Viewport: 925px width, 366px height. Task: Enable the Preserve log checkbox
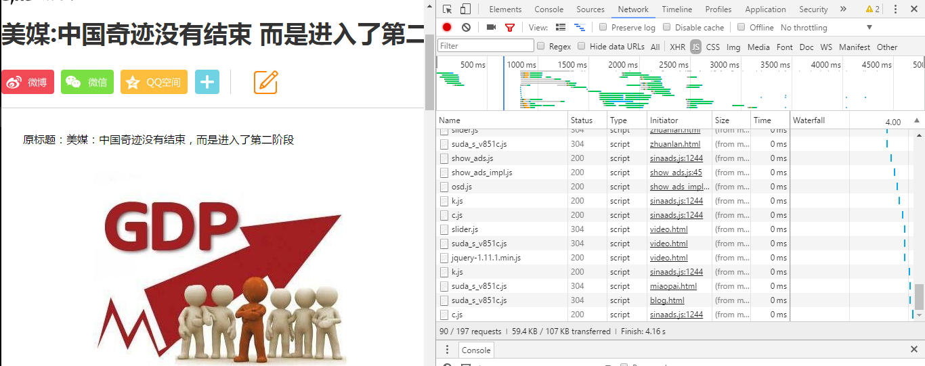(x=603, y=28)
